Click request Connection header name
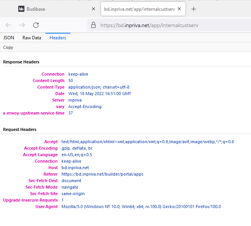 point(46,161)
